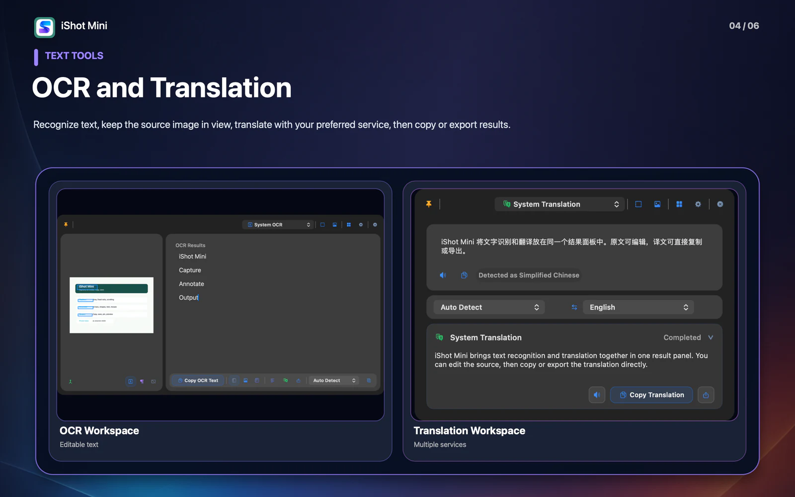Toggle the purple paragraph icon under the OCR image
Image resolution: width=795 pixels, height=497 pixels.
click(x=142, y=381)
